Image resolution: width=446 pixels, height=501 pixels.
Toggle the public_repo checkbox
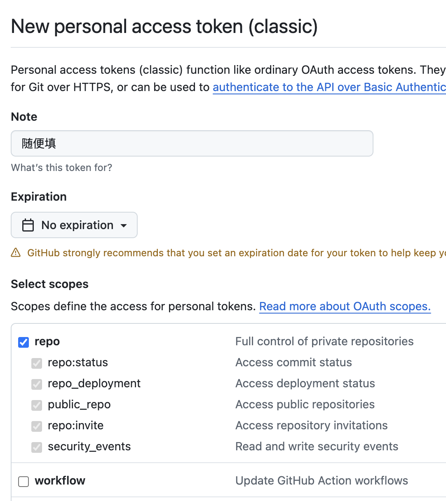[x=37, y=405]
